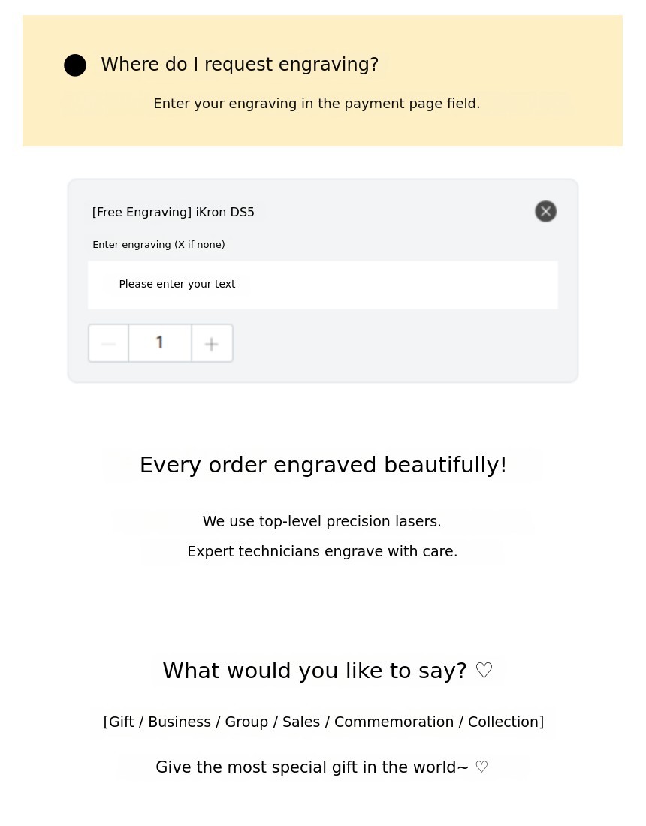Click the "Every order engraved beautifully!" heading
646x826 pixels.
[323, 466]
